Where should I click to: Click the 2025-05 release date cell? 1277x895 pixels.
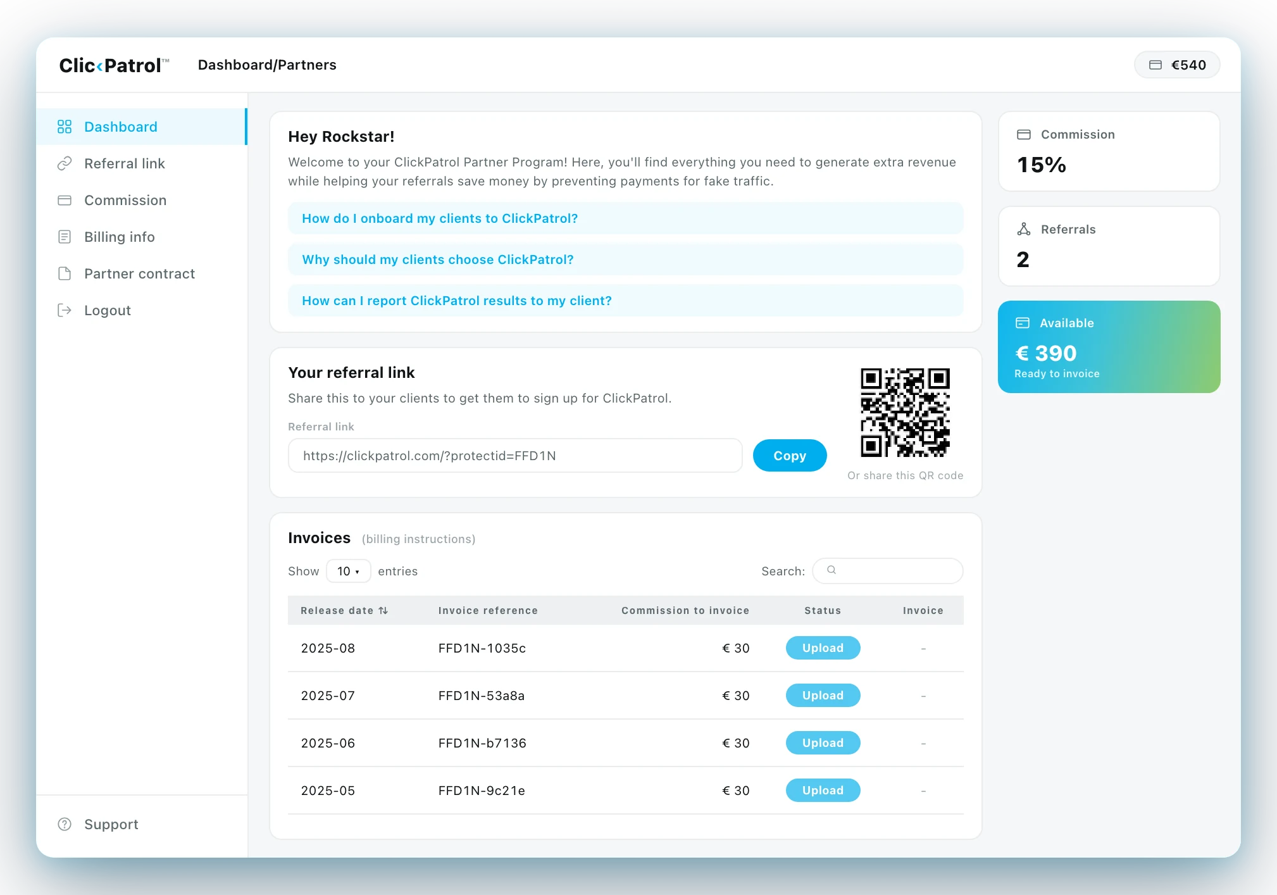click(328, 791)
